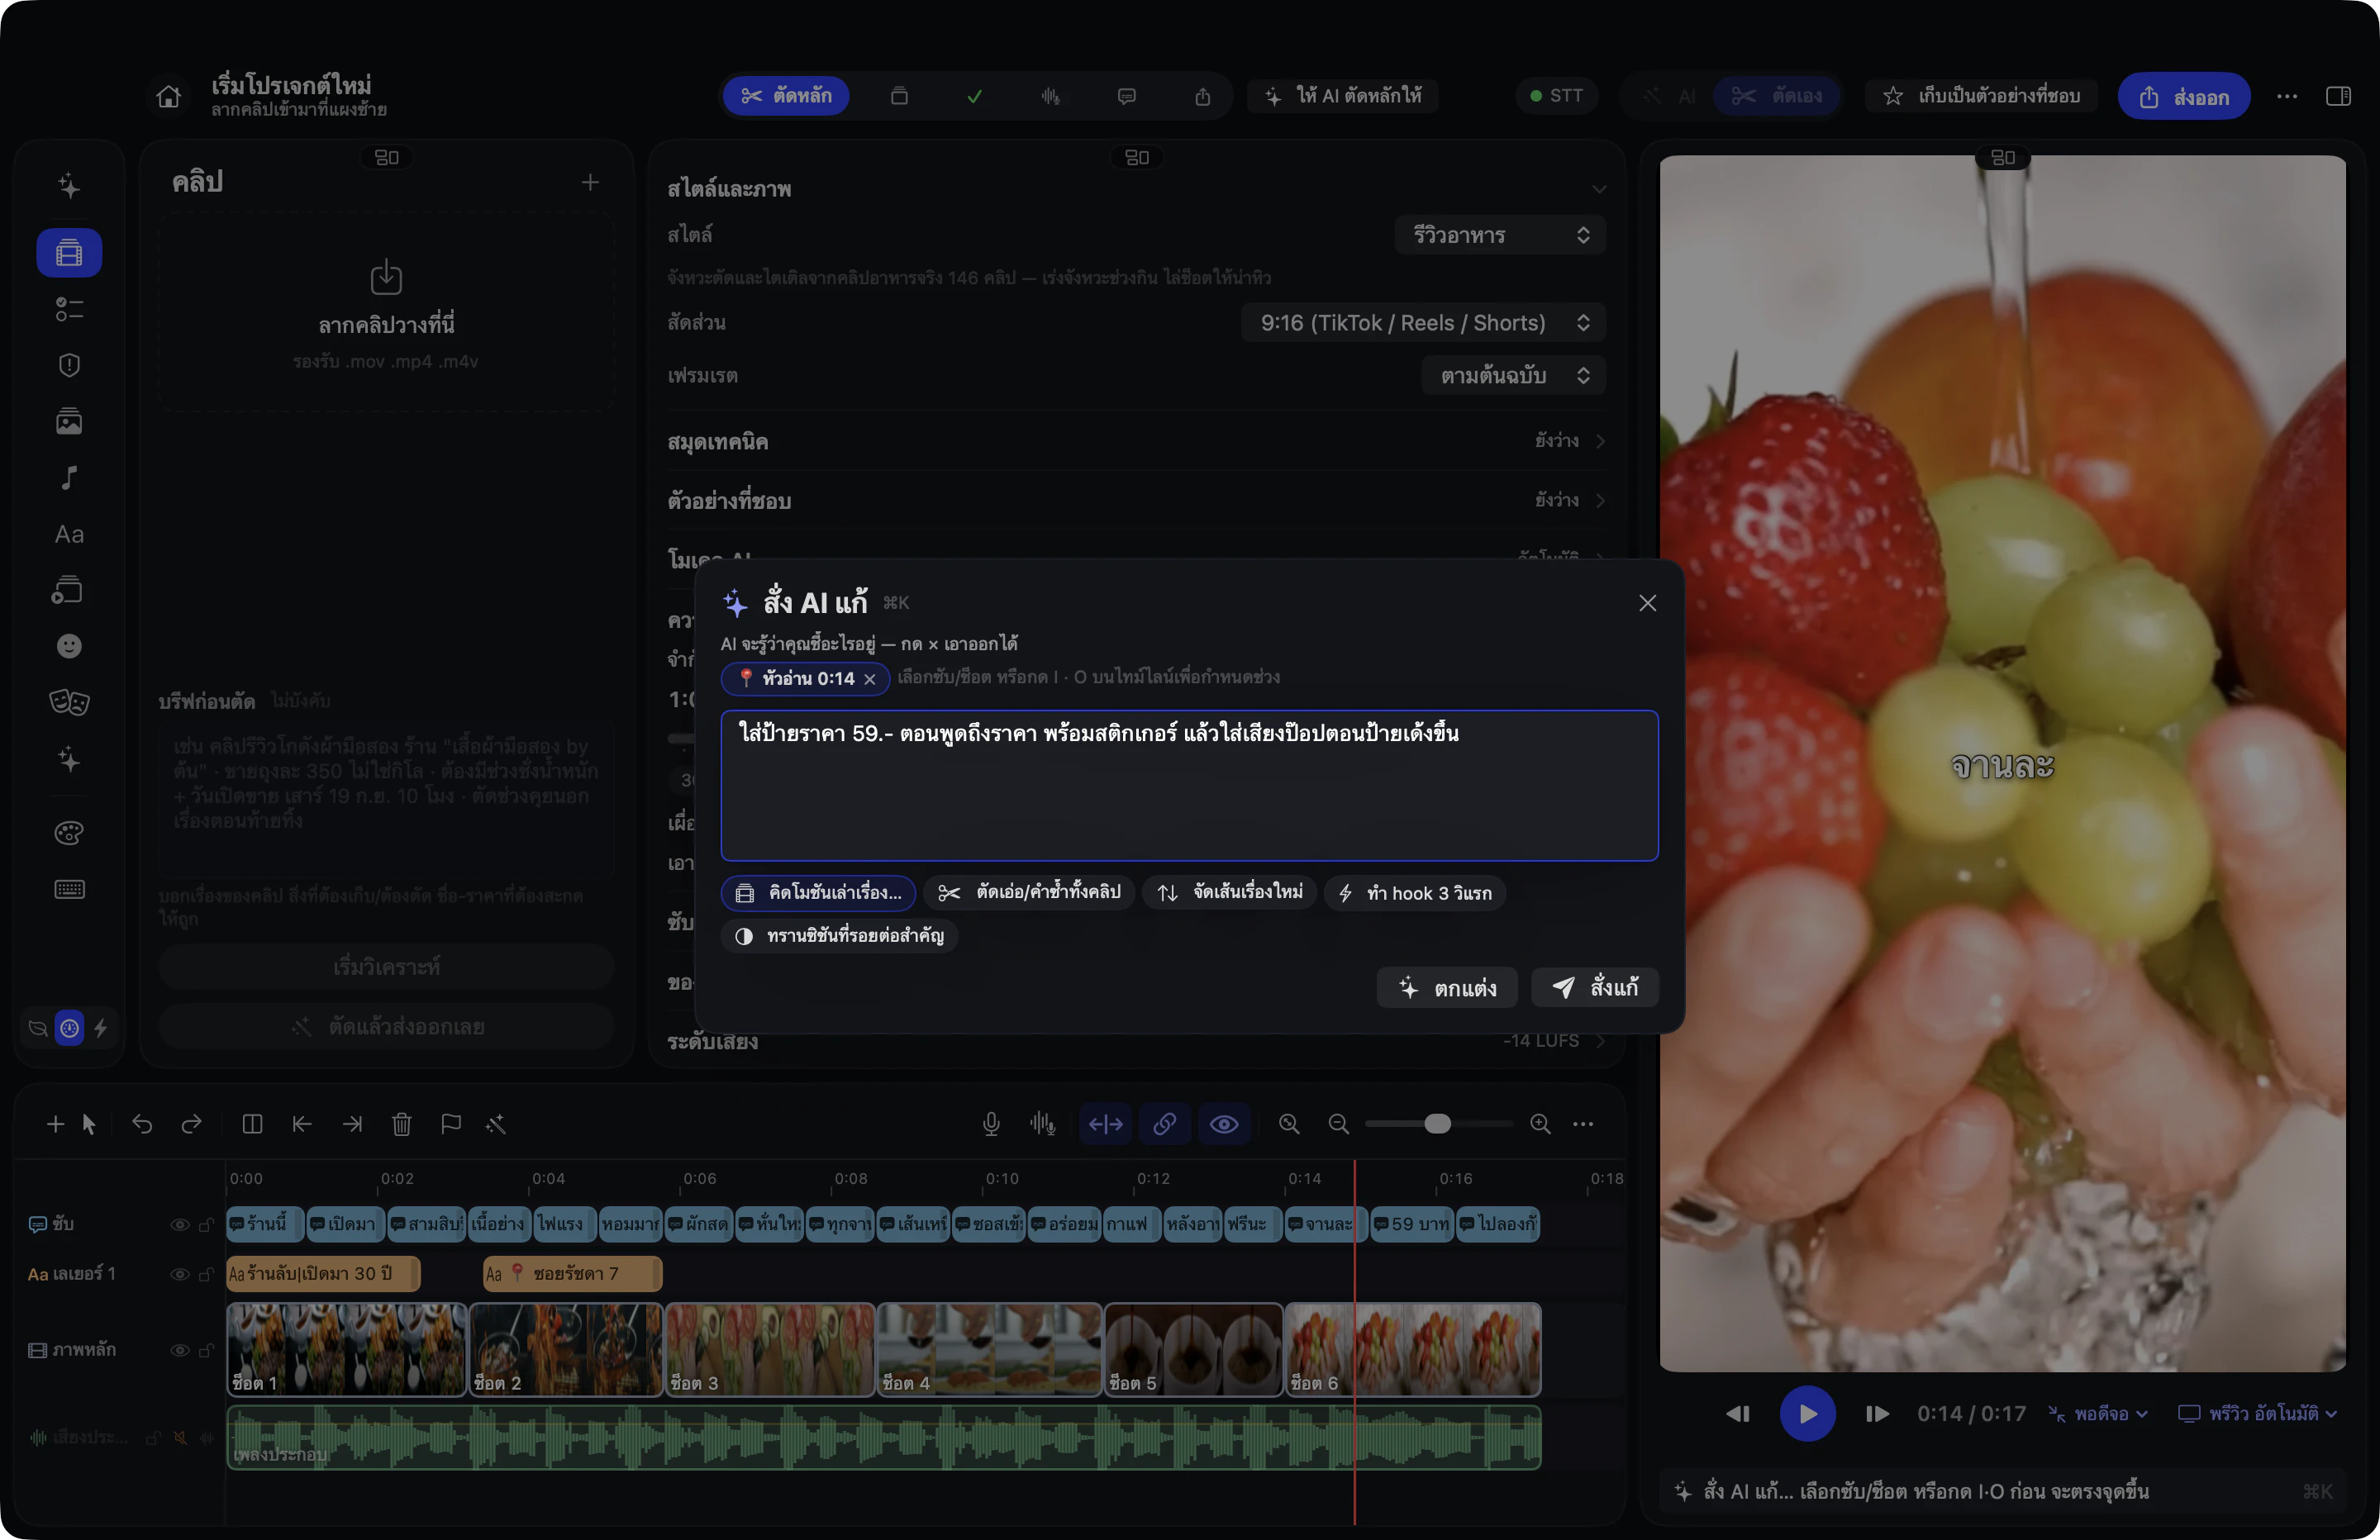Toggle visibility of เลเยอร์ 1 track

pos(180,1274)
